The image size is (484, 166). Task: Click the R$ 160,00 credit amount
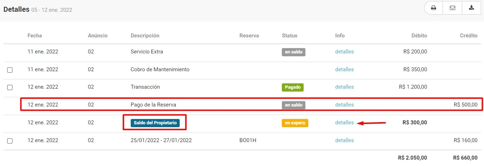(x=465, y=140)
